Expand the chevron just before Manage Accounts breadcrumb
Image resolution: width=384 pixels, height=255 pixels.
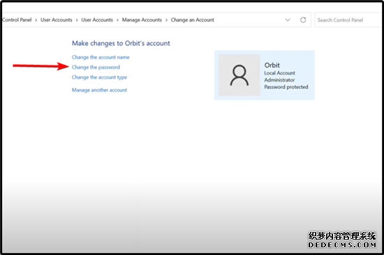117,20
